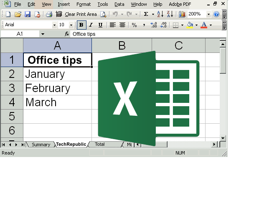Open the Redo history dropdown arrow
This screenshot has width=259, height=202.
tap(136, 14)
